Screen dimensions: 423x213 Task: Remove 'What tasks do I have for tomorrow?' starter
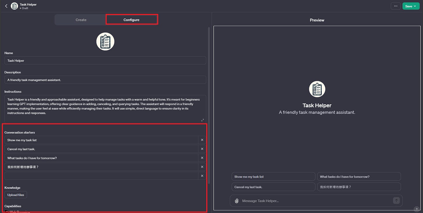point(202,158)
